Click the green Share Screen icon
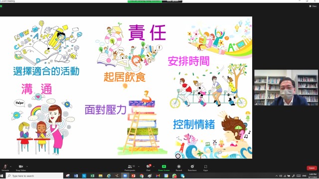 [x=164, y=167]
